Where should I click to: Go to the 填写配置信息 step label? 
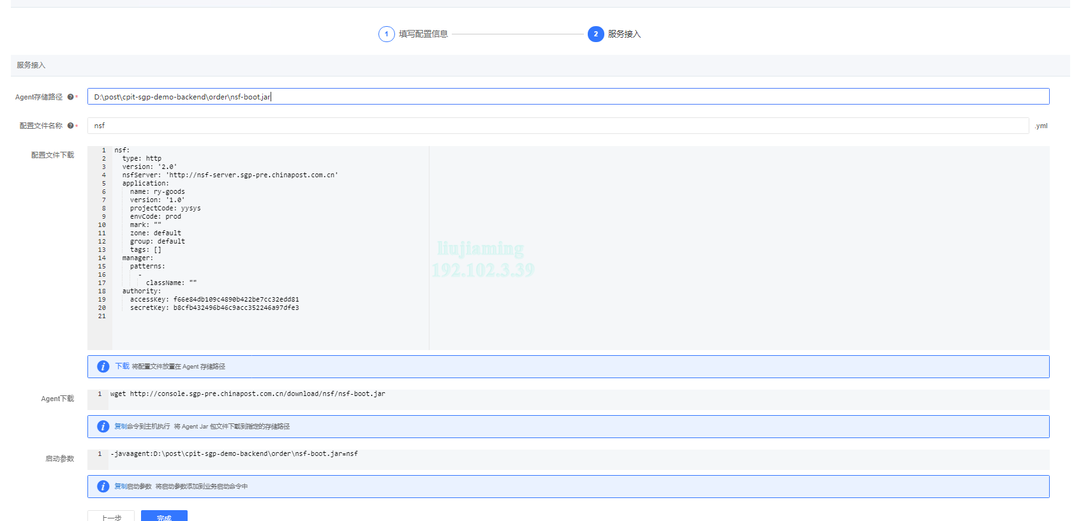[x=423, y=34]
